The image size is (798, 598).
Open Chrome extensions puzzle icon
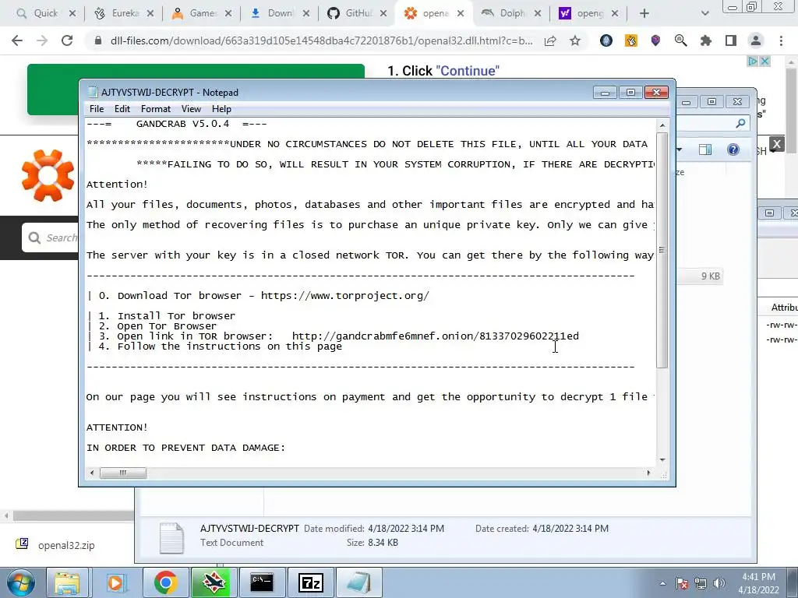[705, 40]
